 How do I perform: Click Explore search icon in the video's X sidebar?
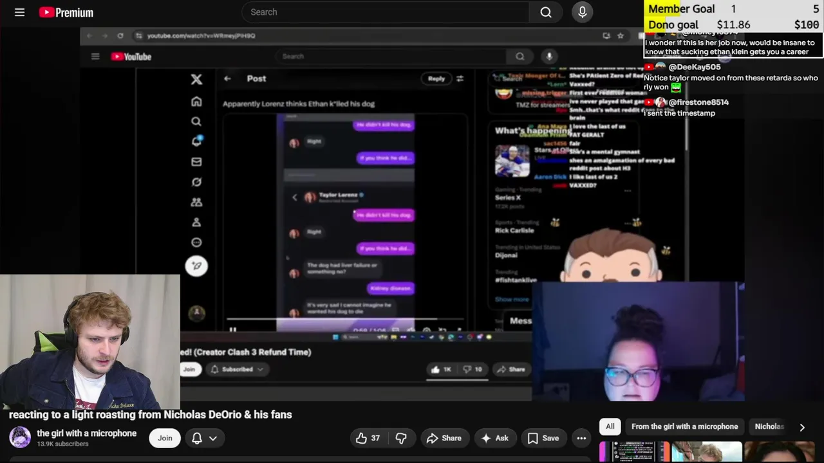pyautogui.click(x=196, y=122)
